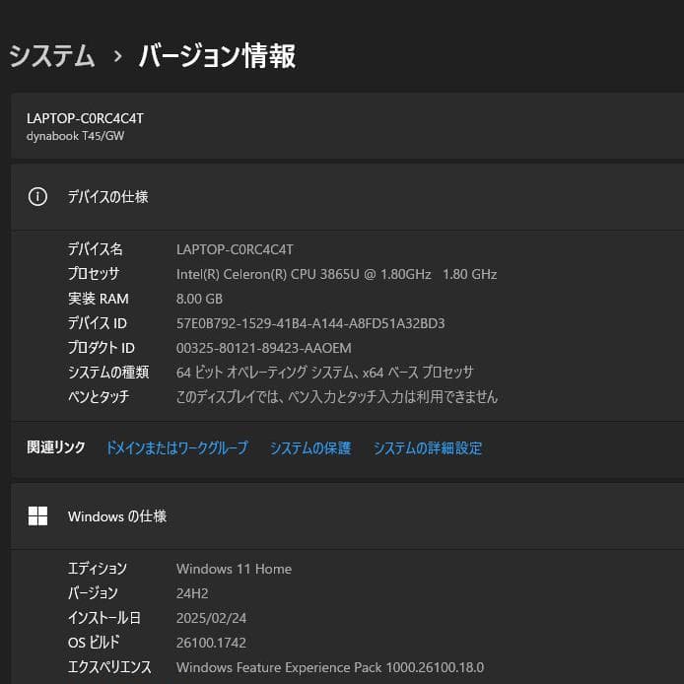
Task: Click the バージョン情報 page title
Action: (x=217, y=56)
